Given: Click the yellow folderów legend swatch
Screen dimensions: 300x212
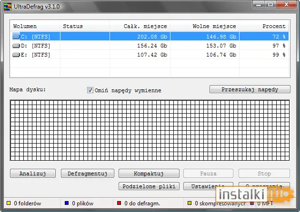Looking at the screenshot, I should point(9,203).
